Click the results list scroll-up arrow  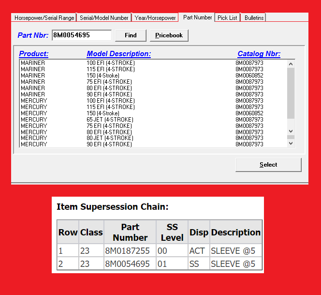pos(291,64)
